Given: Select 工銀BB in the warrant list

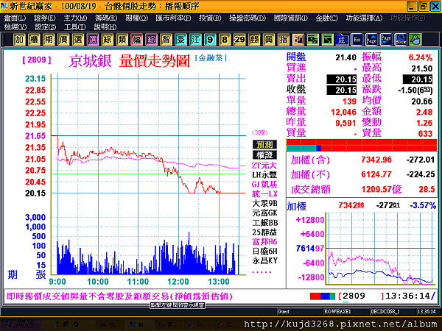Looking at the screenshot, I should point(265,223).
